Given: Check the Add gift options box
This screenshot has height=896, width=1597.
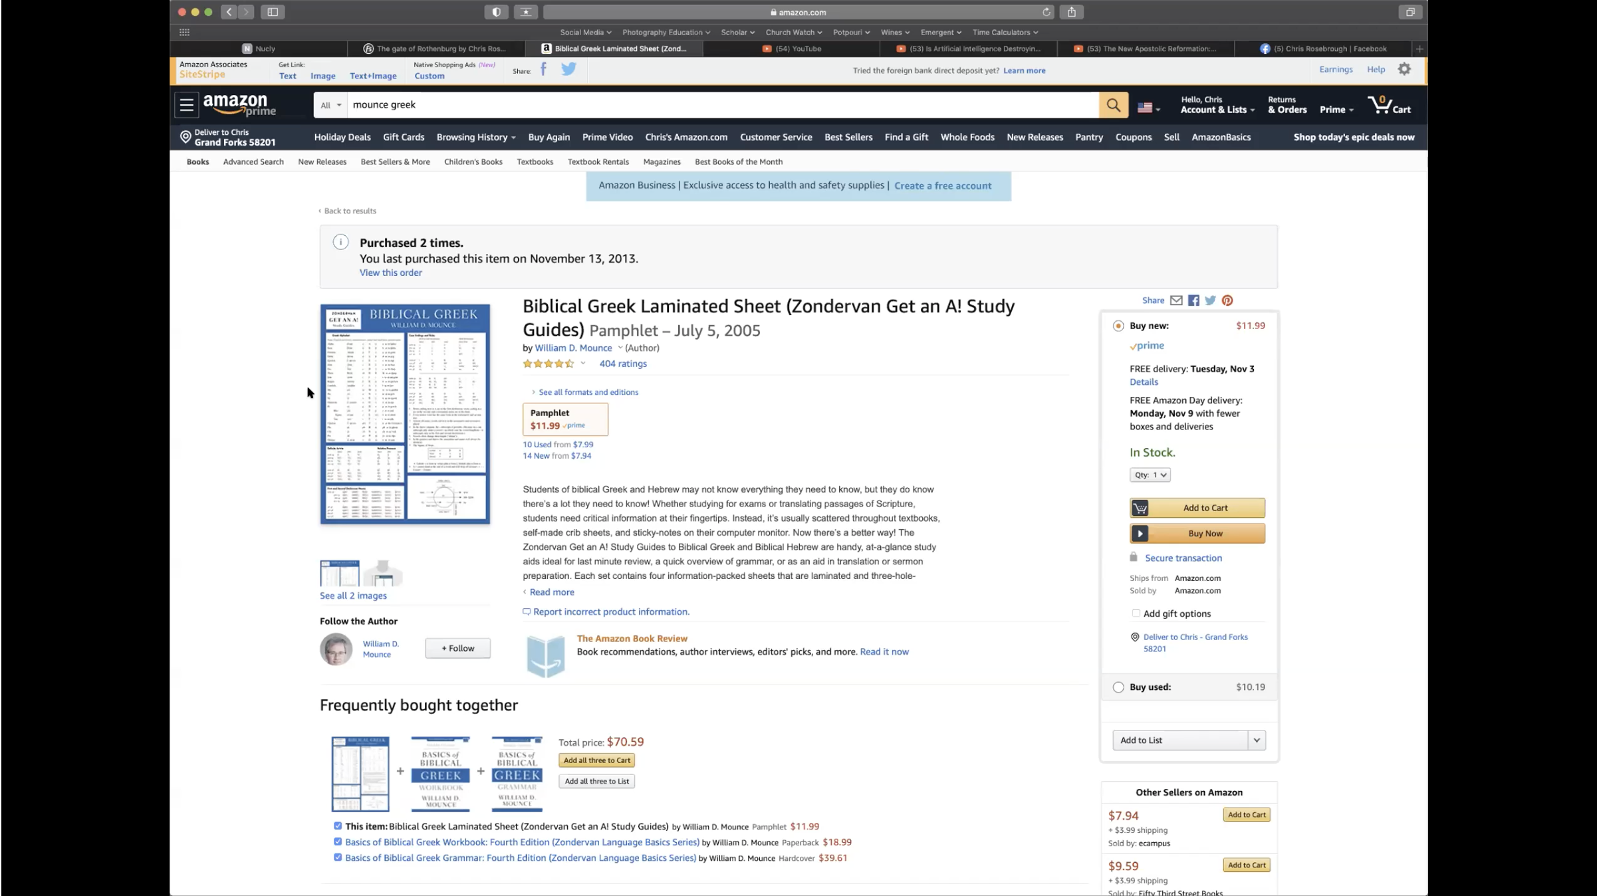Looking at the screenshot, I should (x=1136, y=614).
